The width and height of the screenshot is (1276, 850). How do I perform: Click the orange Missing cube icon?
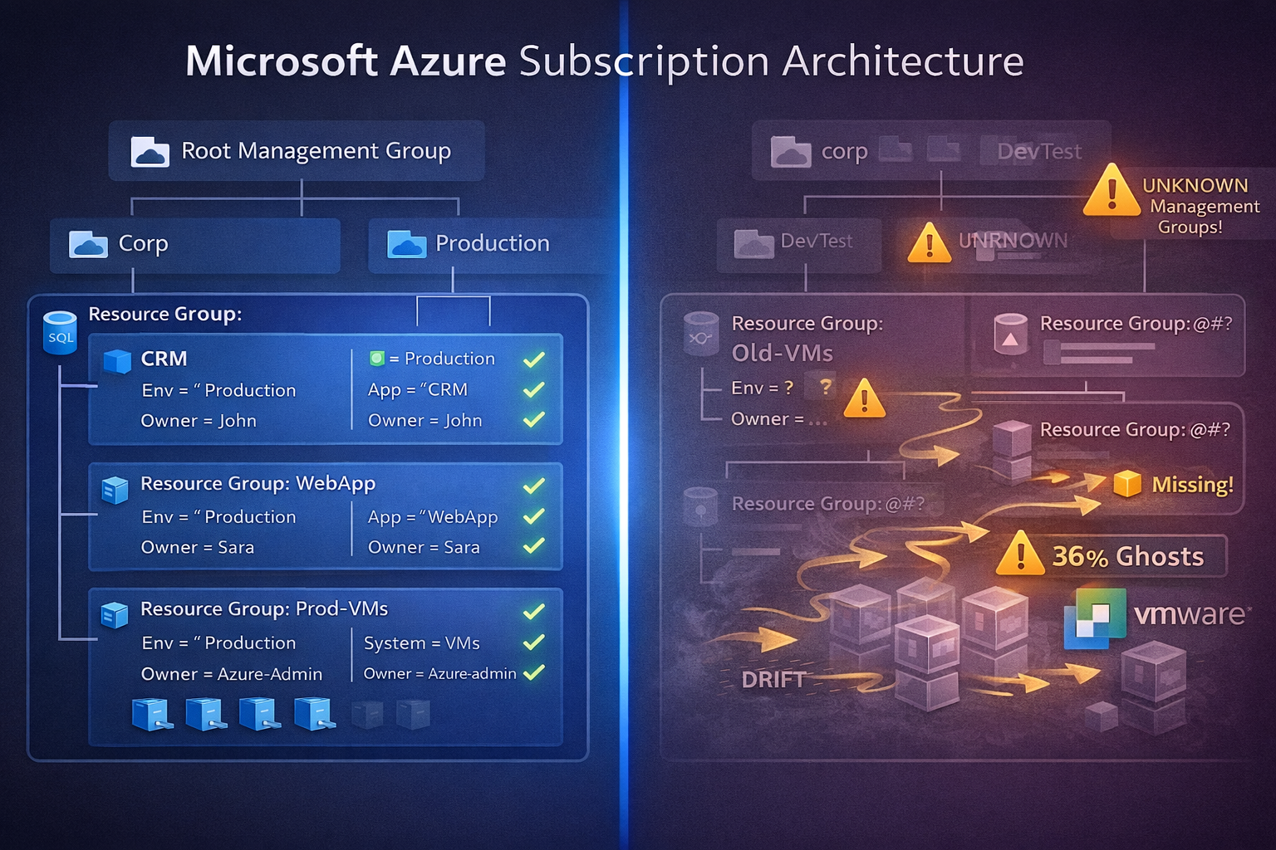coord(1126,484)
